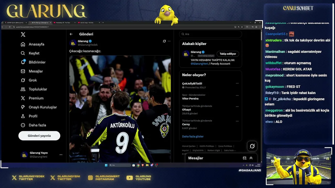
Task: Open the Reklam bilgisi footer link
Action: click(214, 150)
